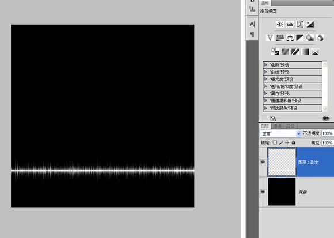
Task: Add a Curves adjustment
Action: pyautogui.click(x=299, y=25)
